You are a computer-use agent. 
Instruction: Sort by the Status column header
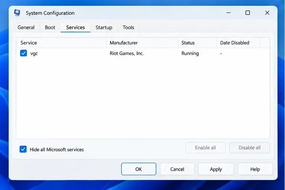tap(197, 43)
